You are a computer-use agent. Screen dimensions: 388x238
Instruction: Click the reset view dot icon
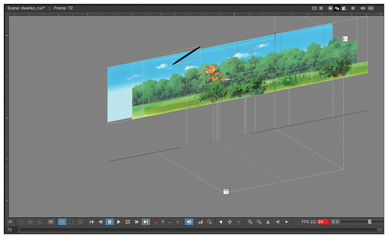pyautogui.click(x=286, y=222)
